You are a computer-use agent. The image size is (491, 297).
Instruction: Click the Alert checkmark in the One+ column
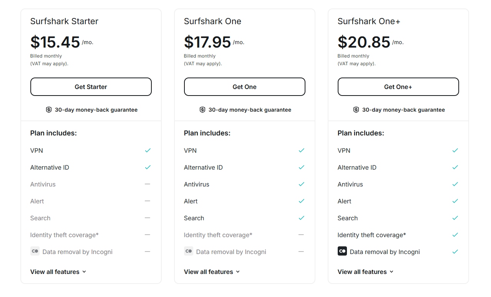point(455,201)
